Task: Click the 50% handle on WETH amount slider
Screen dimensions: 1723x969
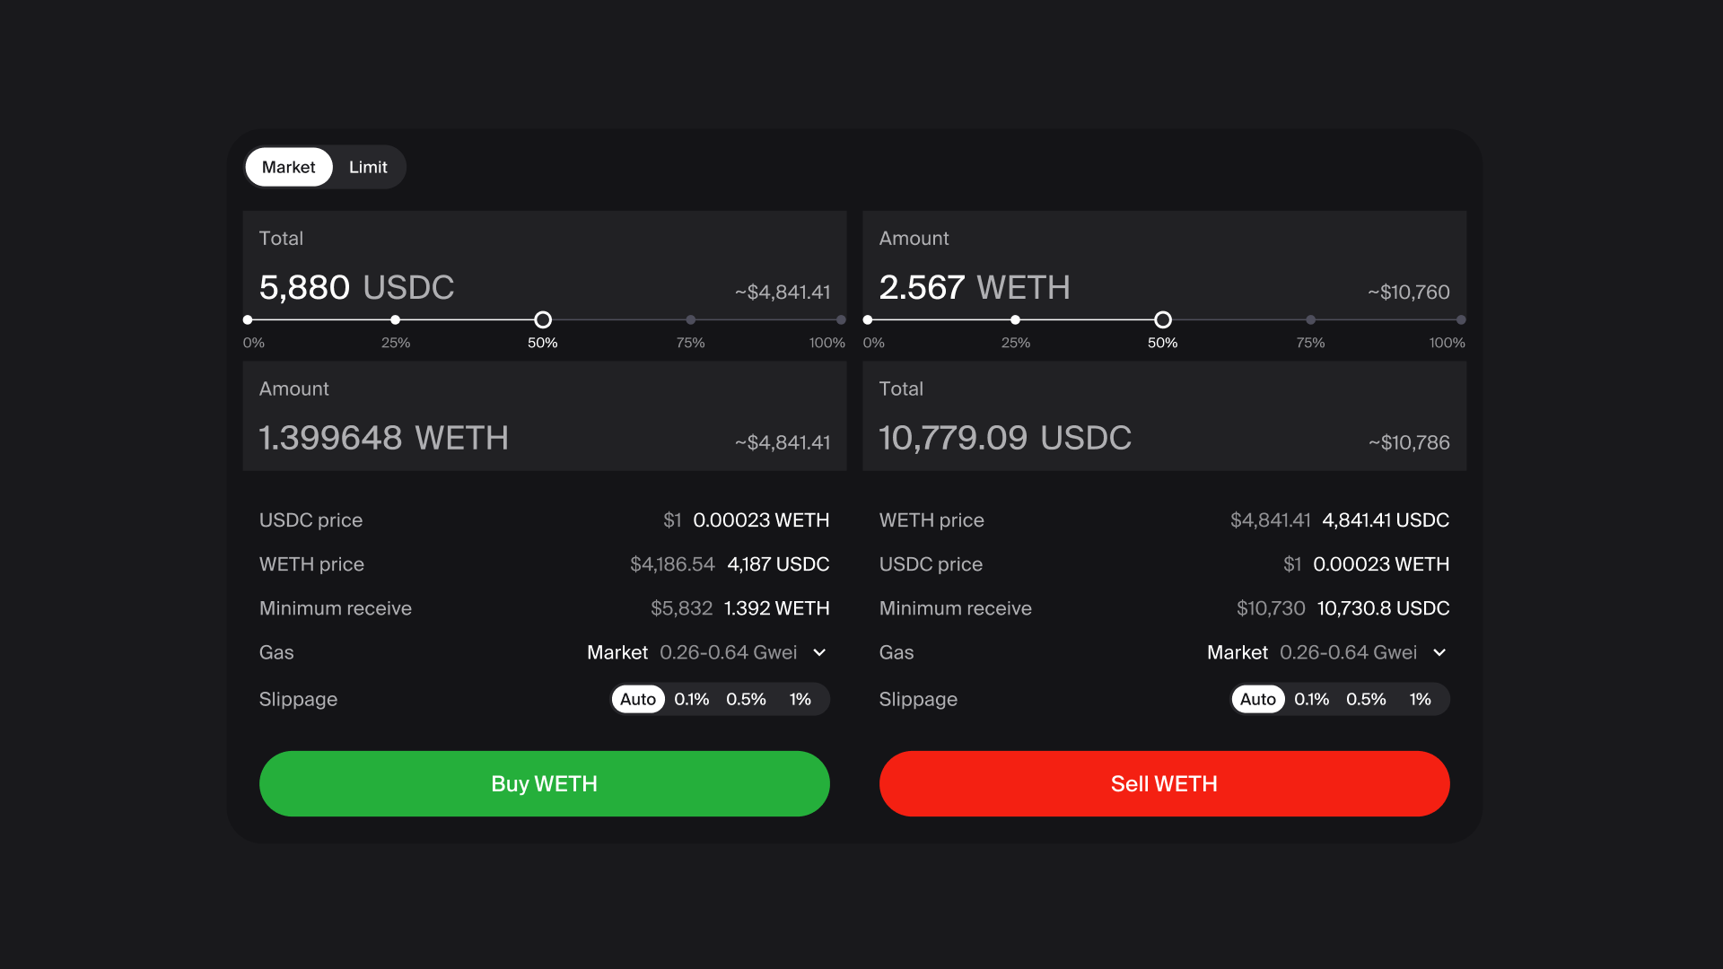Action: tap(1163, 319)
